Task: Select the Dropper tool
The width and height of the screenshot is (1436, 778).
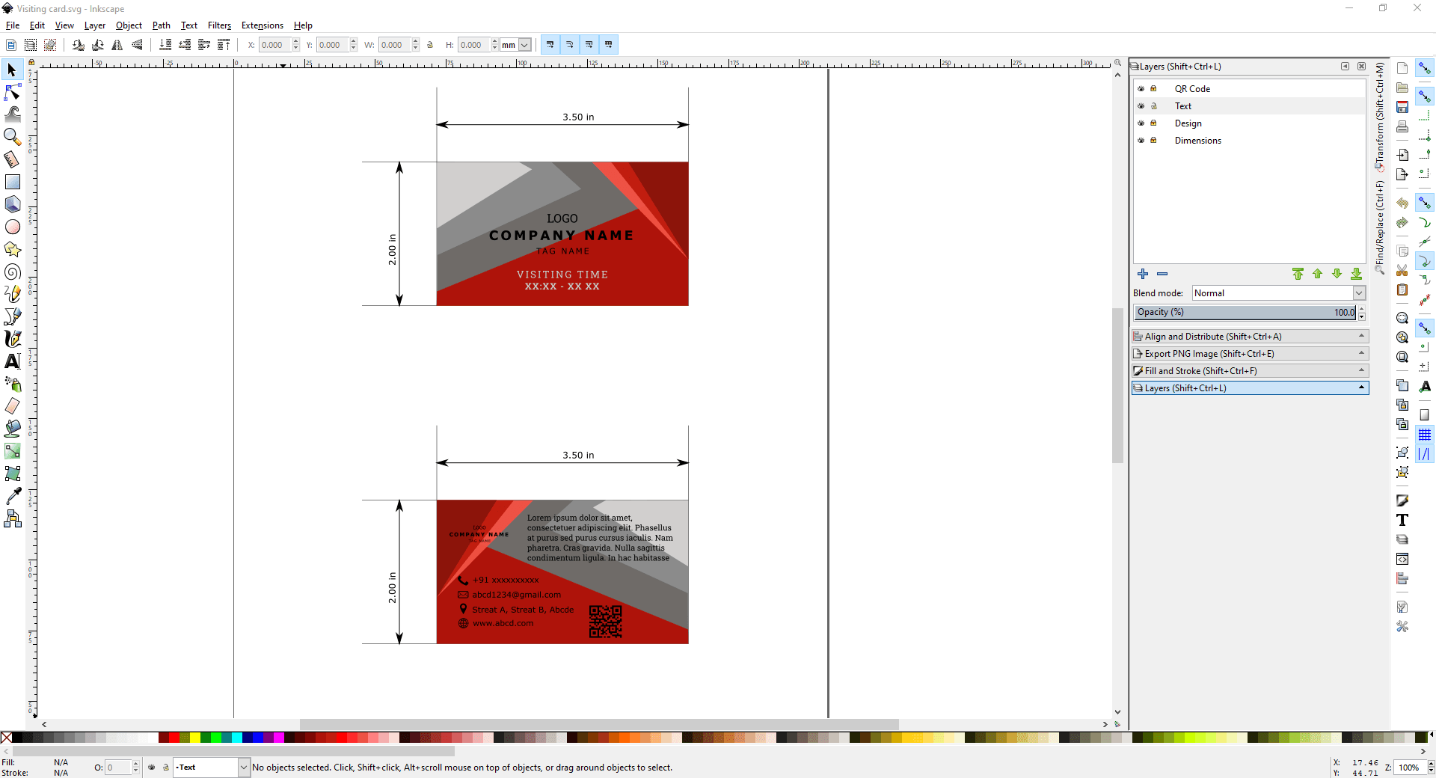Action: coord(12,496)
